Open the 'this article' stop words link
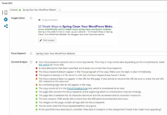Screen dimensions: 167x115 [x=44, y=65]
